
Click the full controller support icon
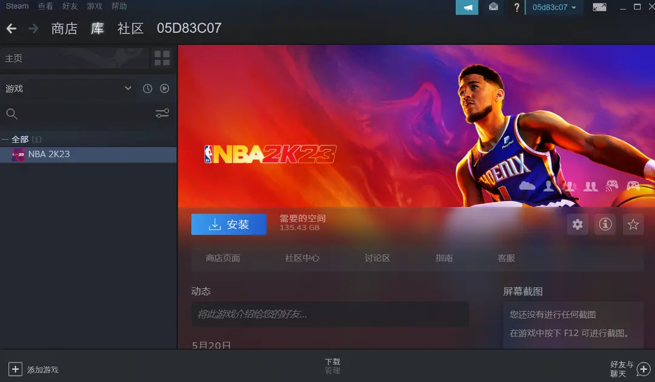click(633, 186)
